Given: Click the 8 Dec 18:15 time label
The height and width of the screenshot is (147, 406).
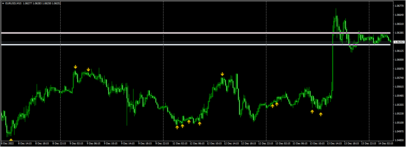Looking at the screenshot, I should click(42, 144).
